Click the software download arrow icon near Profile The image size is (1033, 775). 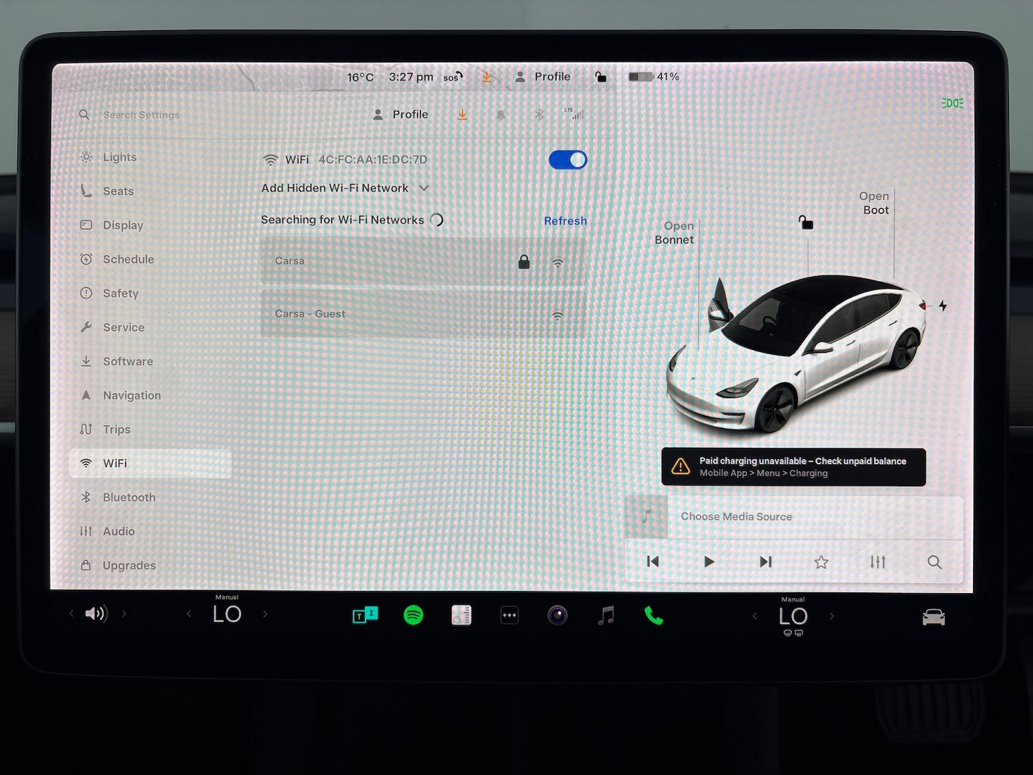point(462,114)
